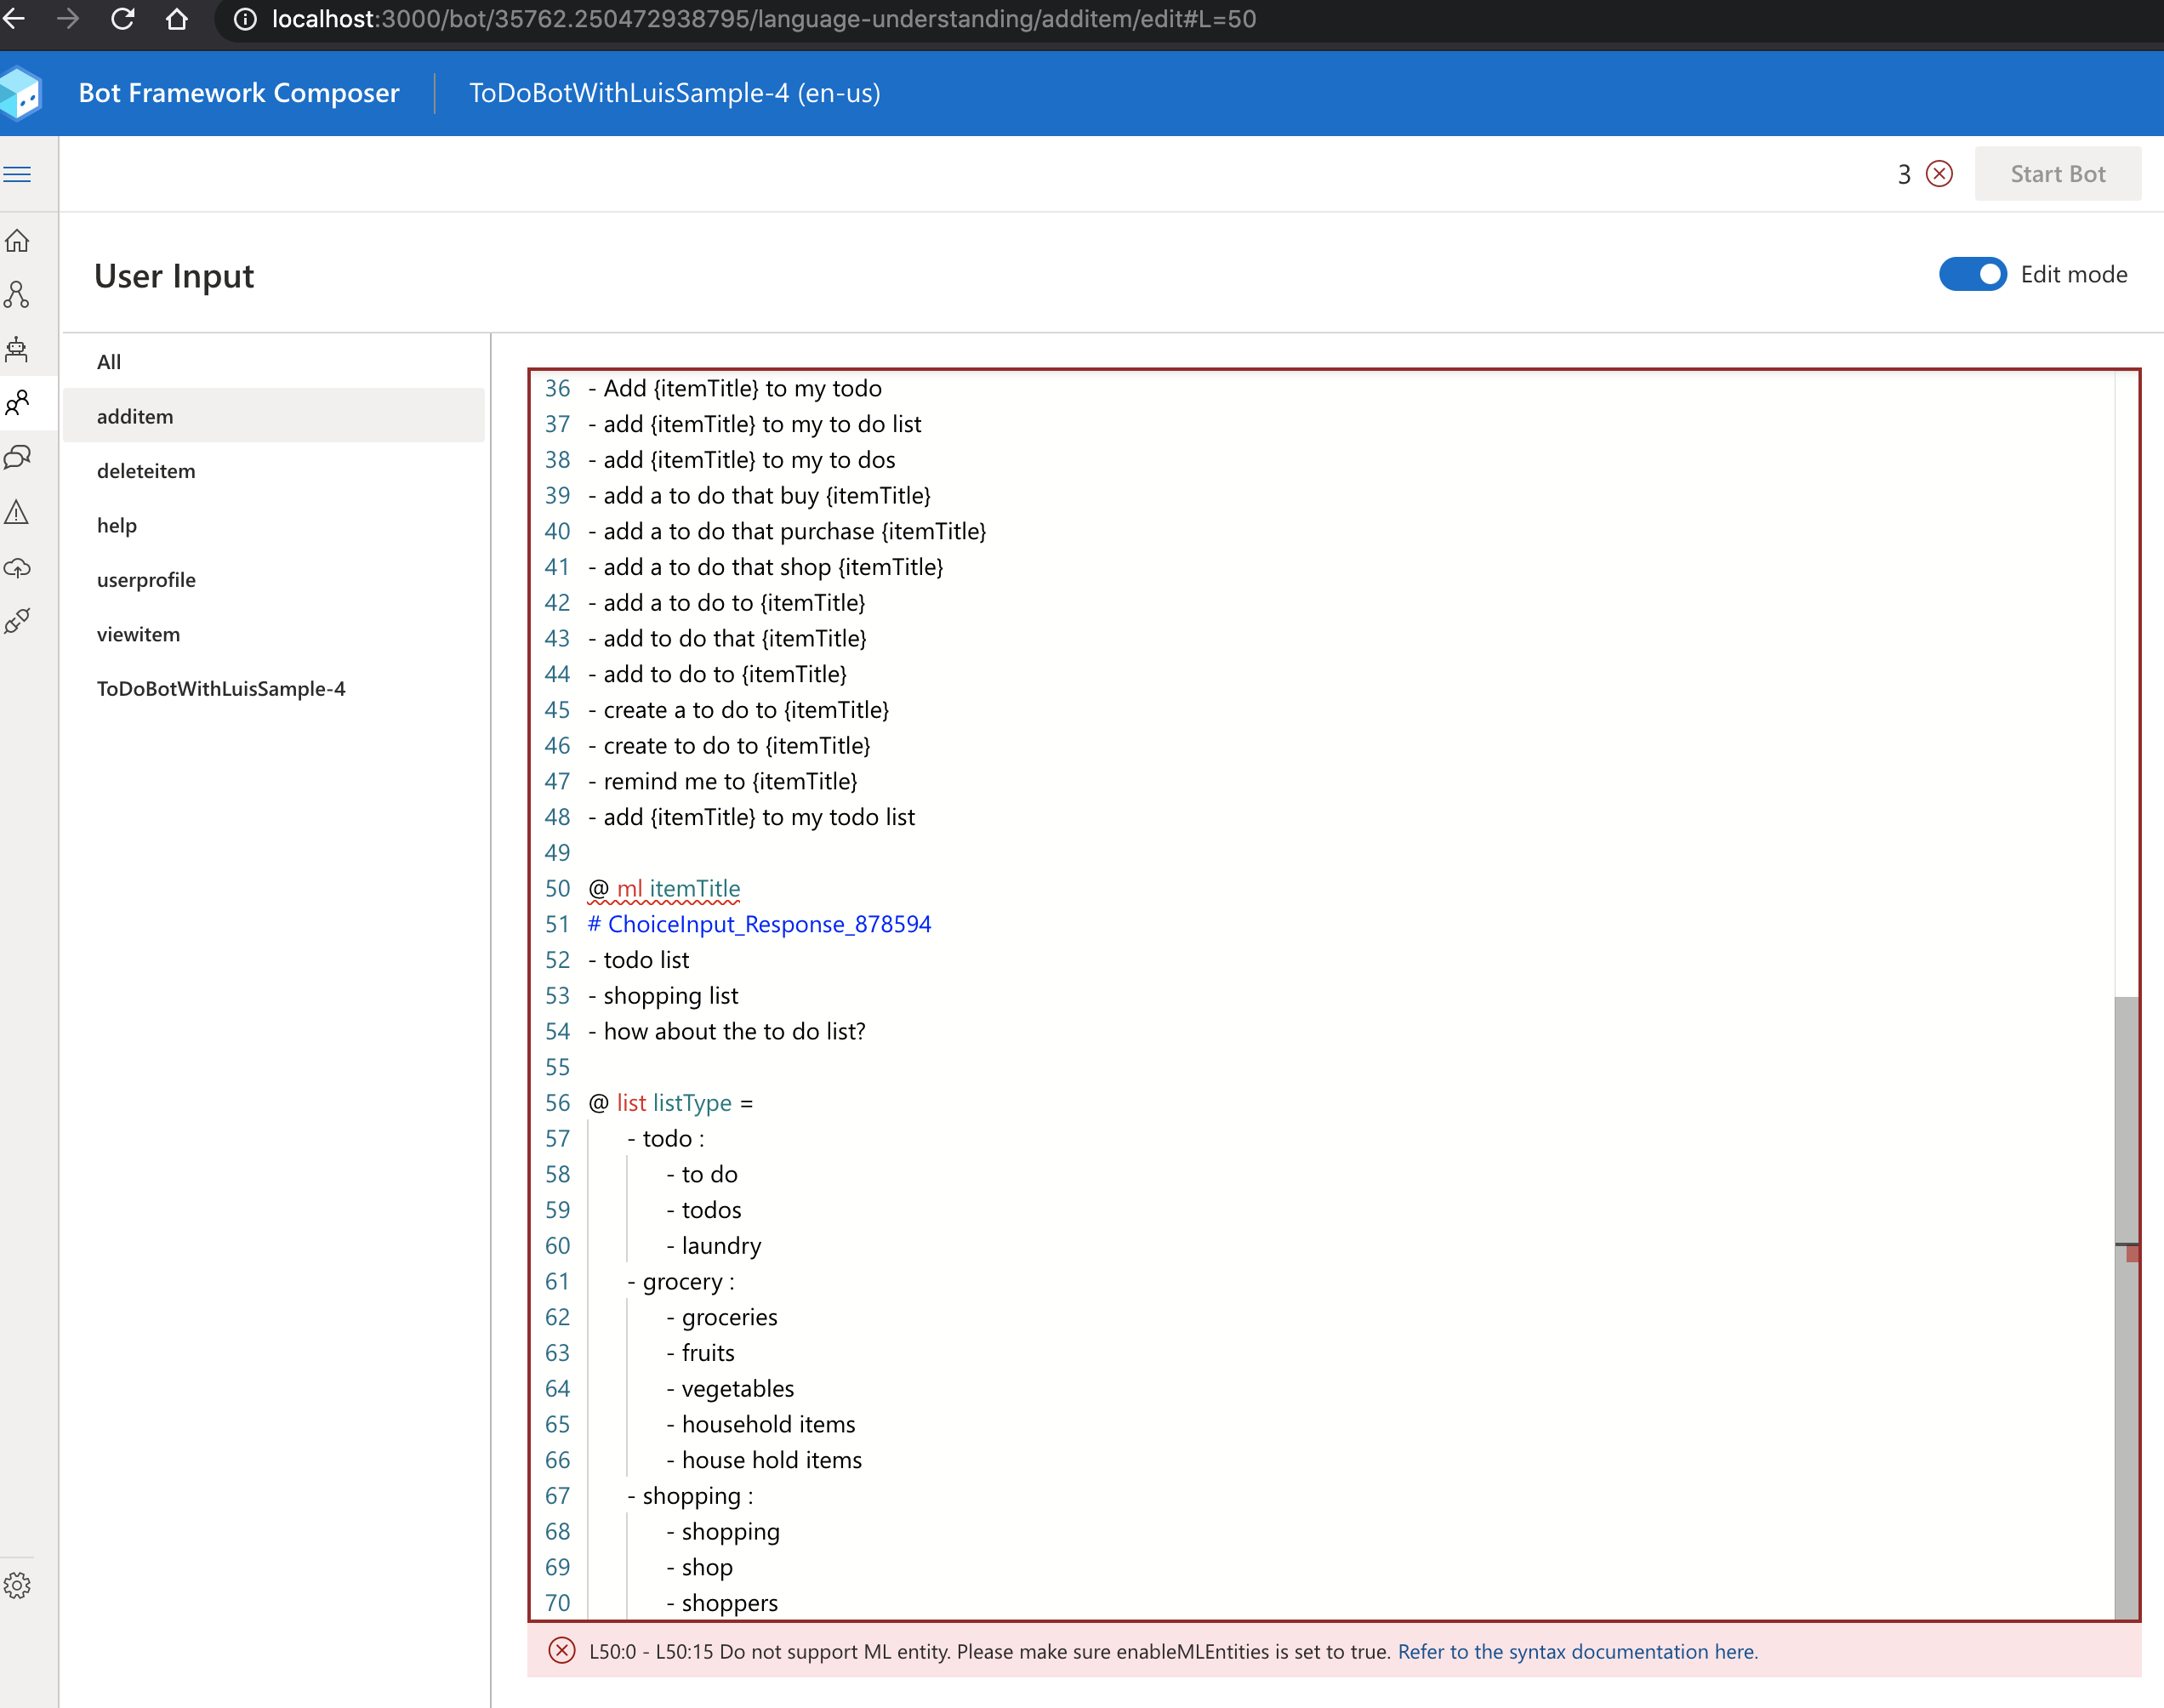The width and height of the screenshot is (2164, 1708).
Task: Open the QnA knowledge base chat icon
Action: point(18,458)
